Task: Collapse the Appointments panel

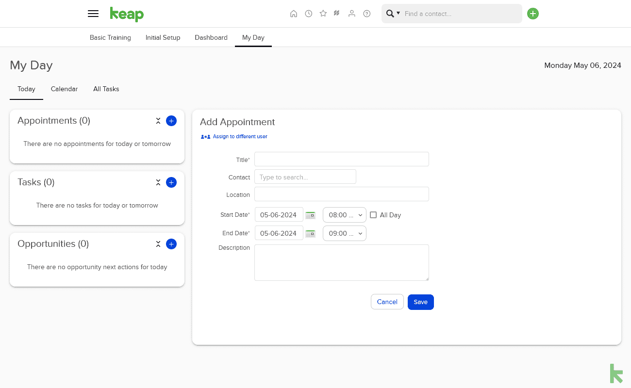Action: click(158, 121)
